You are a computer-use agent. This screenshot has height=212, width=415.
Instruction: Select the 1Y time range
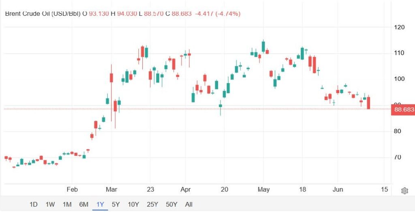click(x=101, y=204)
